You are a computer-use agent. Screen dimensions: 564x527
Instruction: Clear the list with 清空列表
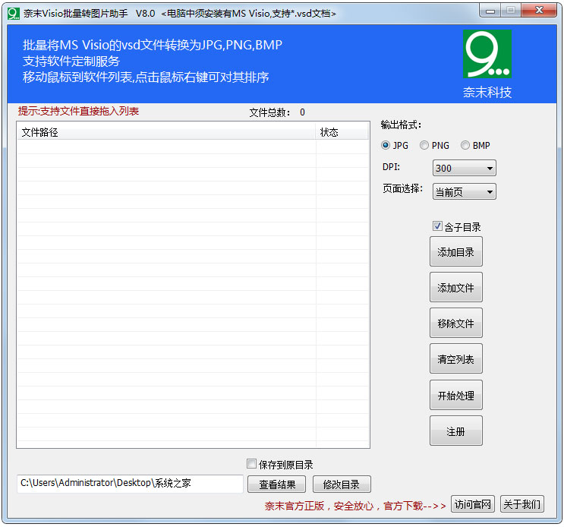click(x=455, y=359)
